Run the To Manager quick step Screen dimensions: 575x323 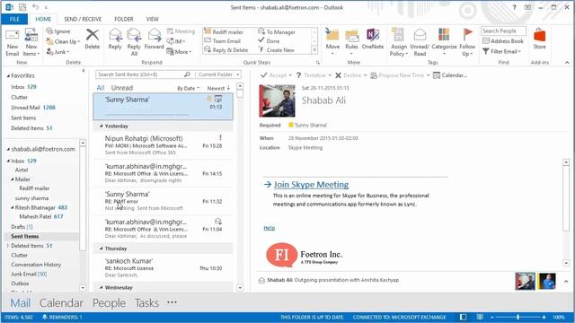277,32
